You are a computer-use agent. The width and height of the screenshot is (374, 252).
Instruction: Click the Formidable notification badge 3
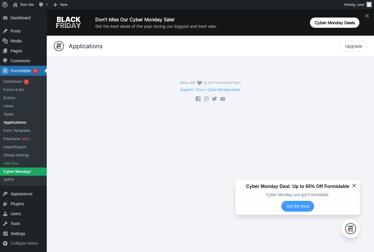click(x=35, y=71)
